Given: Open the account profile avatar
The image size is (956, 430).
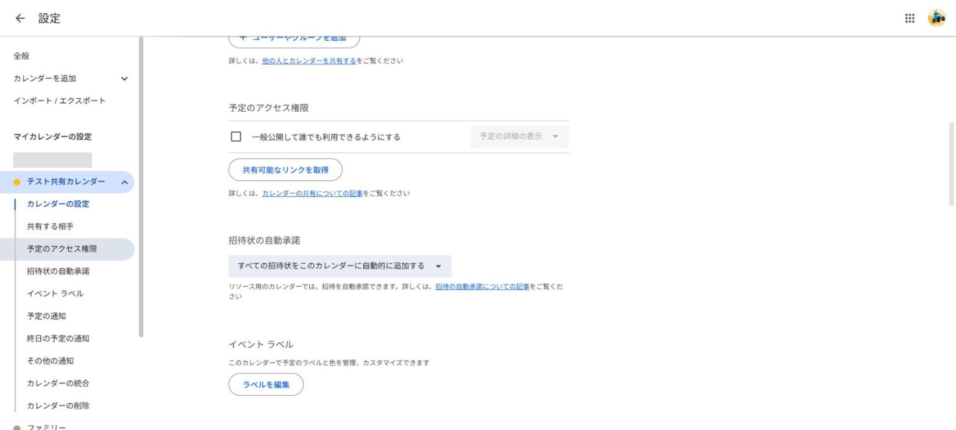Looking at the screenshot, I should pos(936,18).
